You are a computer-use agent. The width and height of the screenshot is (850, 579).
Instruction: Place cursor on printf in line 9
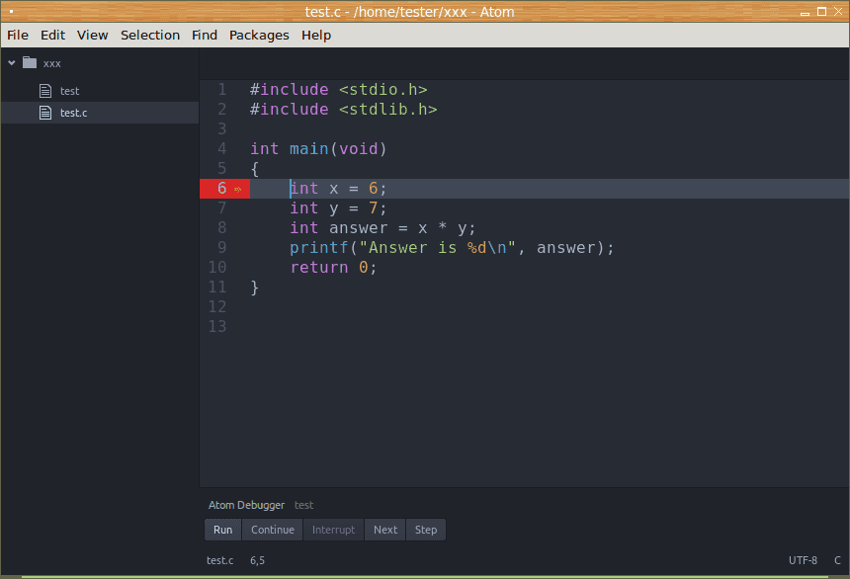click(x=318, y=248)
